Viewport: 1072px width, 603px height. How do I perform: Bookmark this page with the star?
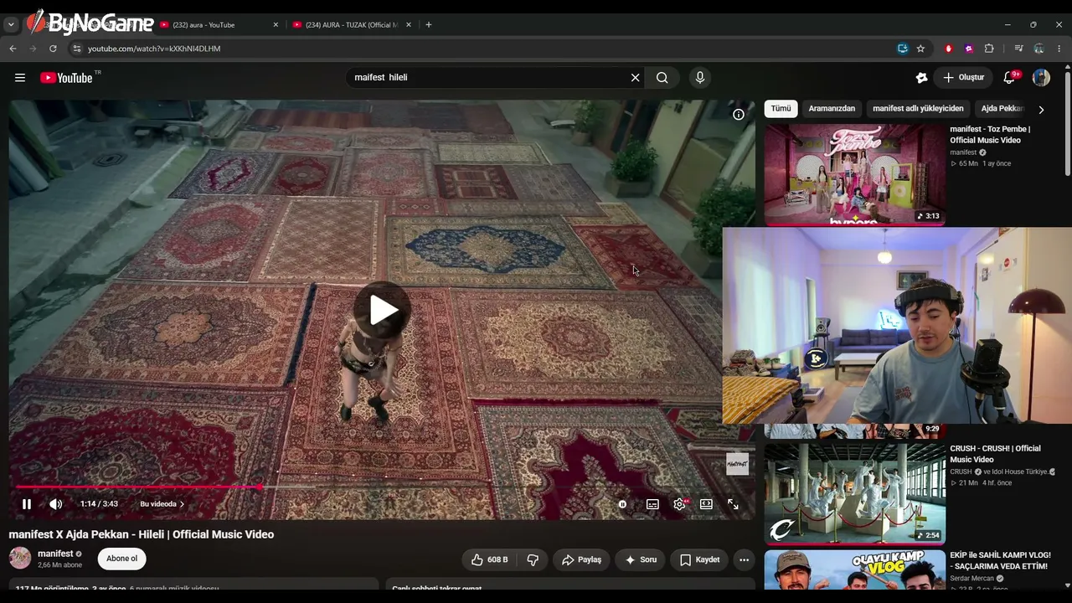pyautogui.click(x=920, y=49)
